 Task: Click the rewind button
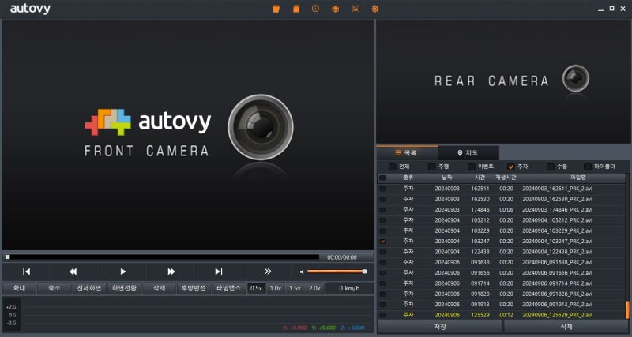tap(73, 271)
